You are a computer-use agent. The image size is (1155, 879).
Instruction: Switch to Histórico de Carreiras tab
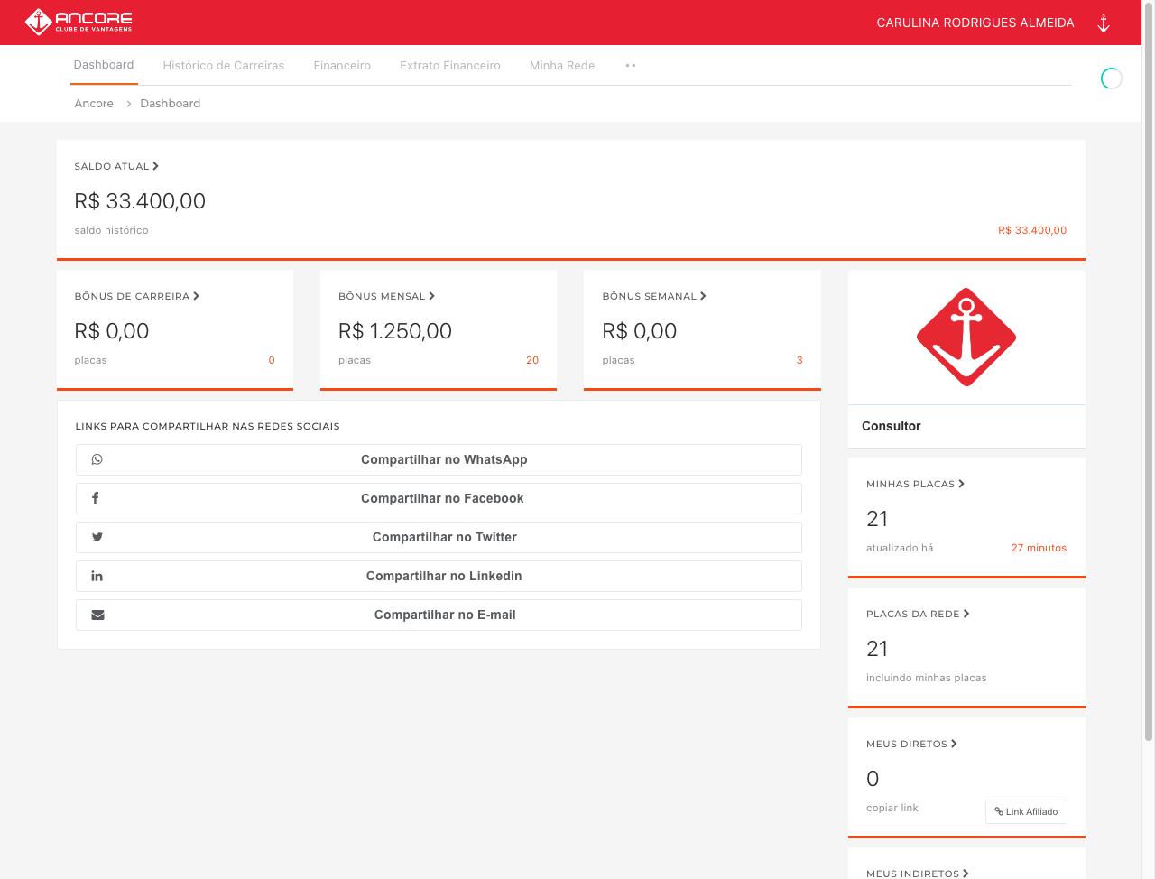(x=223, y=66)
